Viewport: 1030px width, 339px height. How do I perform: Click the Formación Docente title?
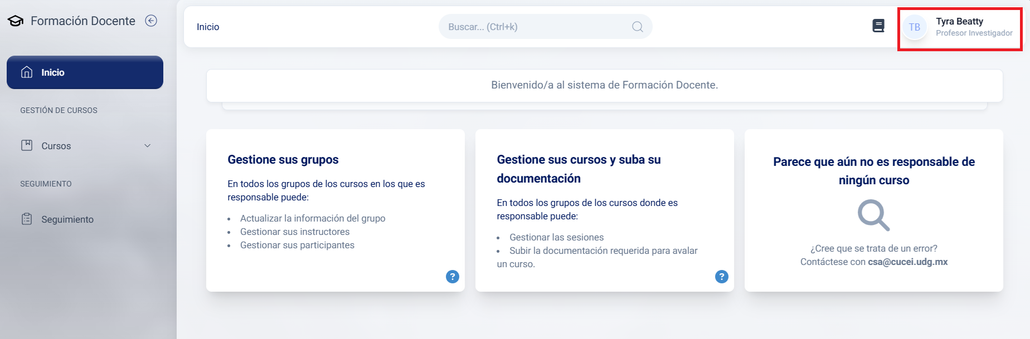[83, 21]
